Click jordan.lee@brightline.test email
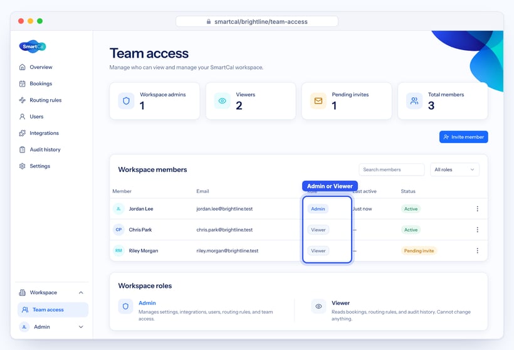Viewport: 514px width, 350px height. tap(224, 209)
